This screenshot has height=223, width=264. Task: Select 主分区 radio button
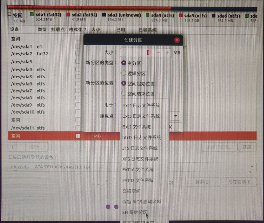[x=123, y=63]
